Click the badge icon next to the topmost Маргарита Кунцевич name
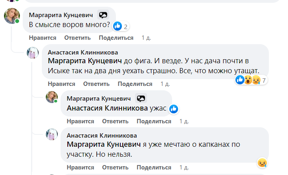The height and width of the screenshot is (175, 288). (103, 15)
